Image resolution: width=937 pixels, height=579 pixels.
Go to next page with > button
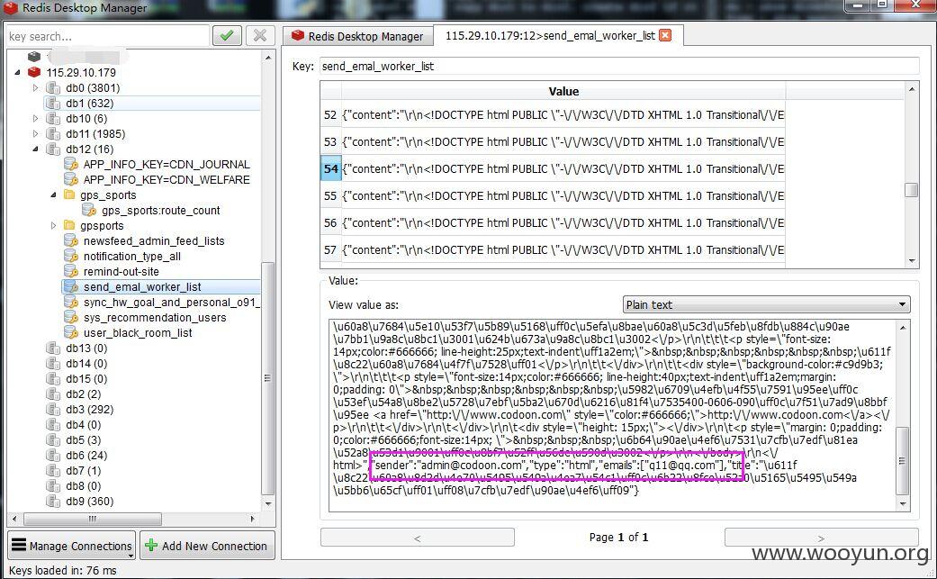[x=821, y=538]
